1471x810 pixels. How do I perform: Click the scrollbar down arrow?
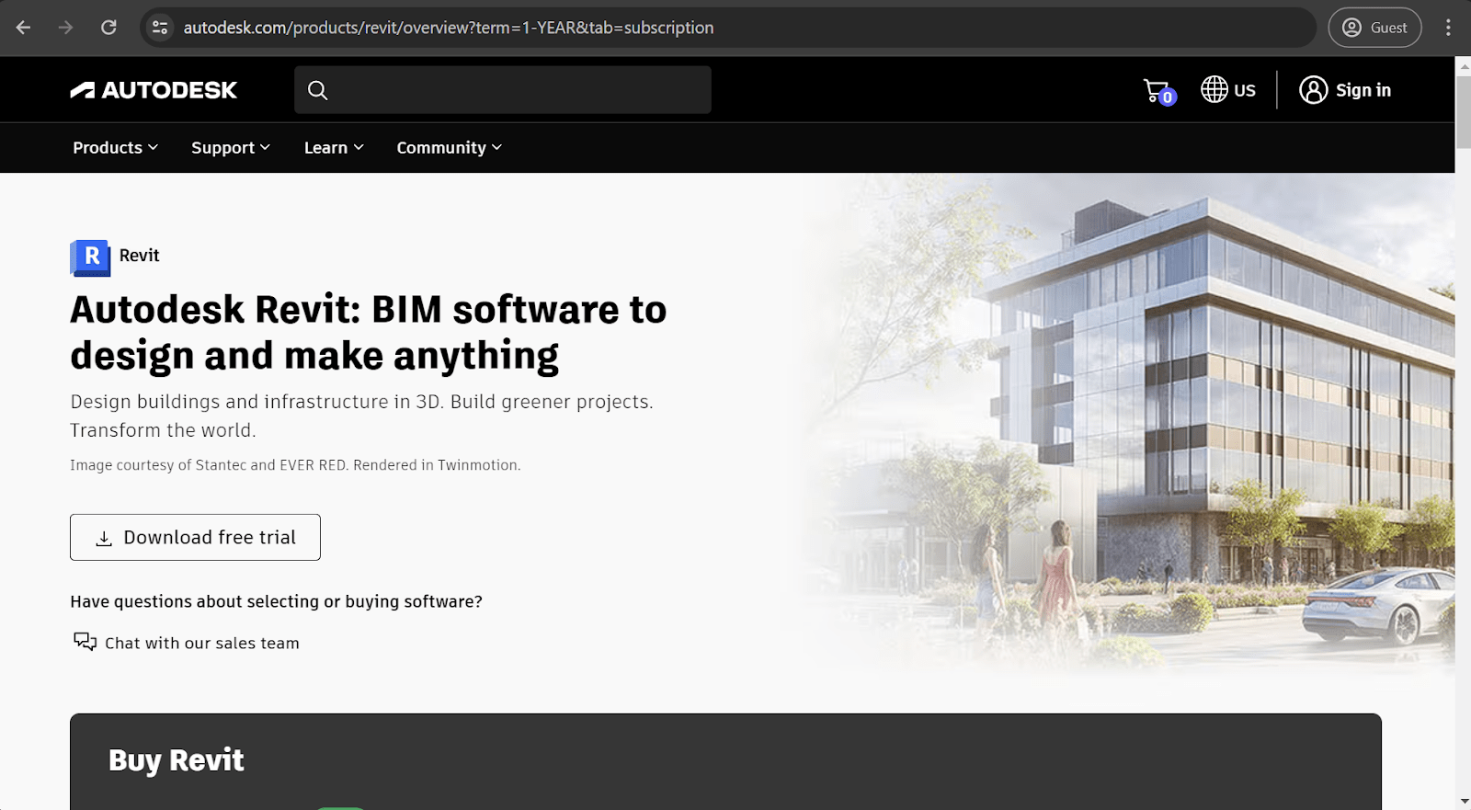click(1463, 802)
